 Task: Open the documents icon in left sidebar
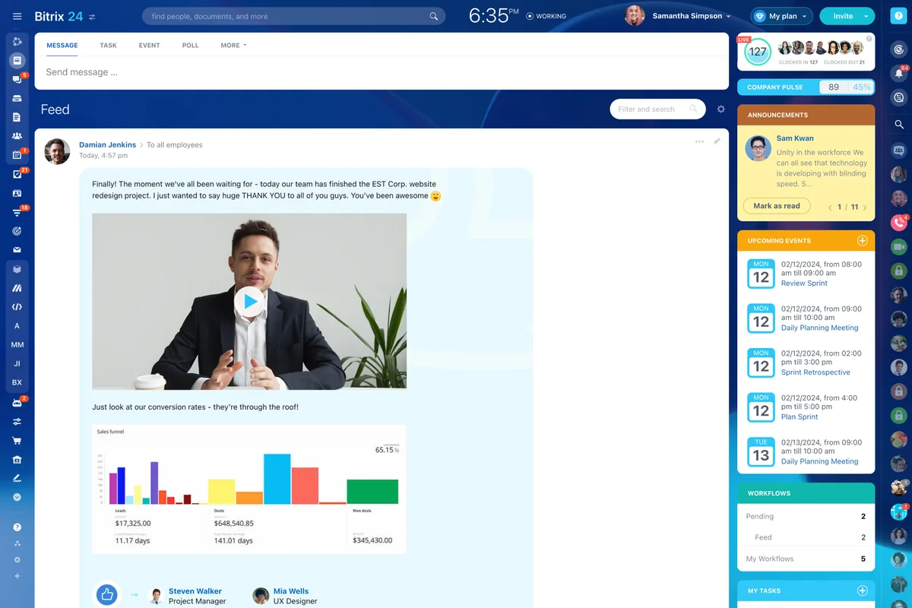(17, 117)
